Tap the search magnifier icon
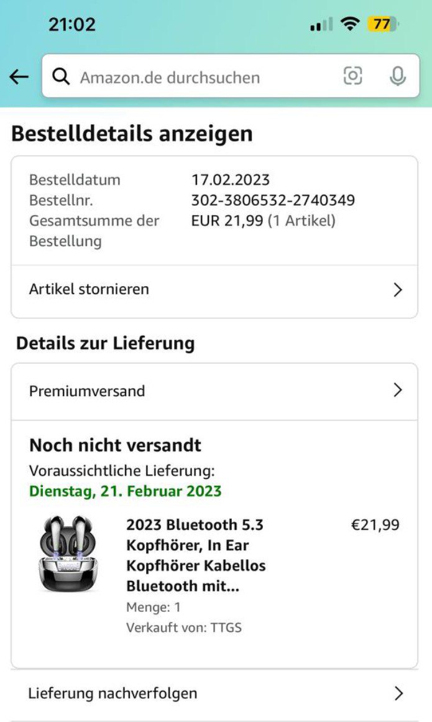Image resolution: width=432 pixels, height=722 pixels. point(60,76)
